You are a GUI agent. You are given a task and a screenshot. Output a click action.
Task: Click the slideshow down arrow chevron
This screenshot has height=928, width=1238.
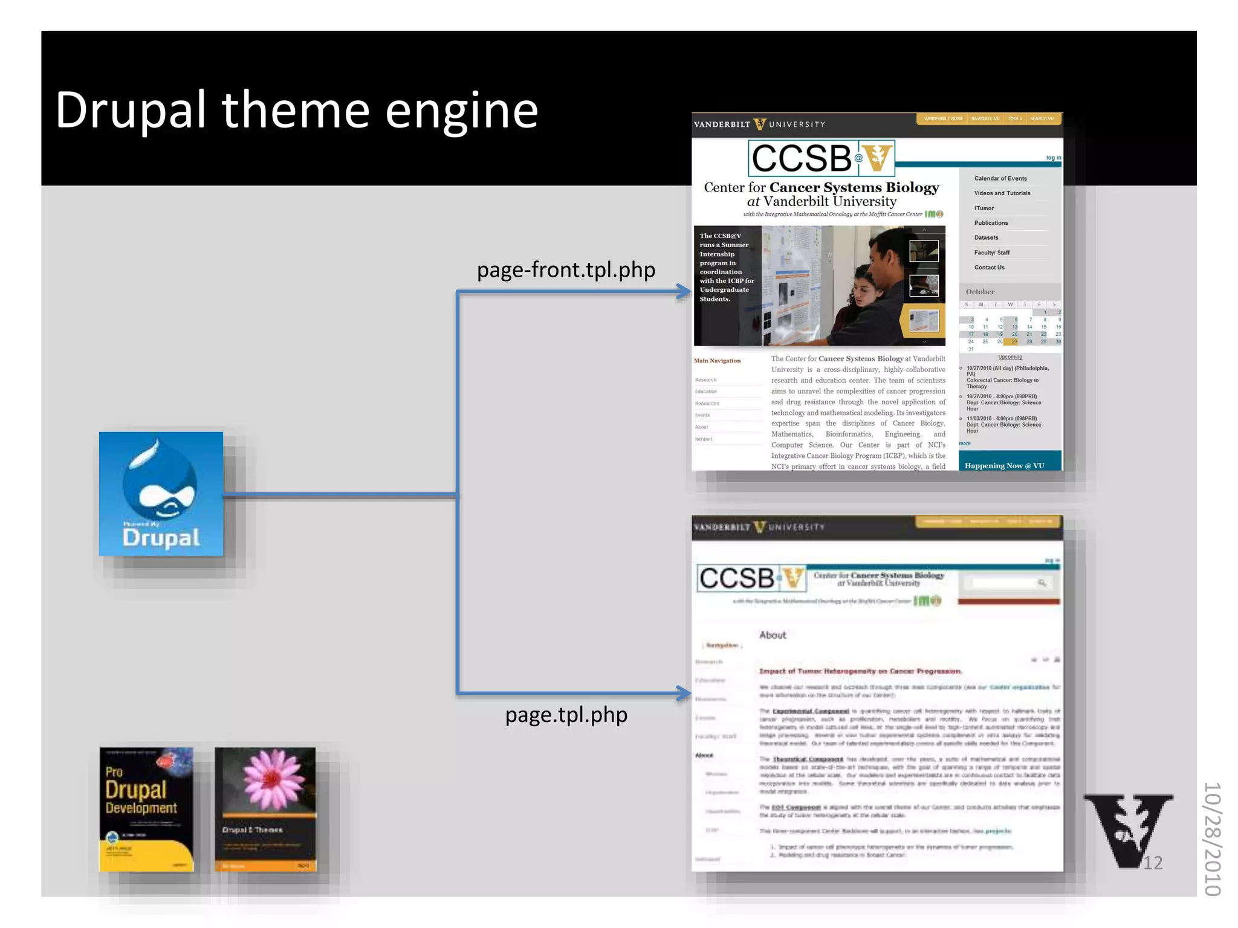coord(924,342)
